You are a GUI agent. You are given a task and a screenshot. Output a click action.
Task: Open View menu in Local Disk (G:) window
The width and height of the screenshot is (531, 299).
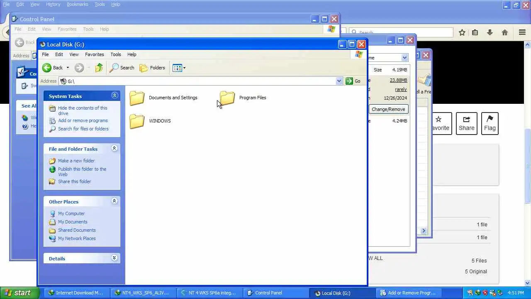tap(74, 54)
